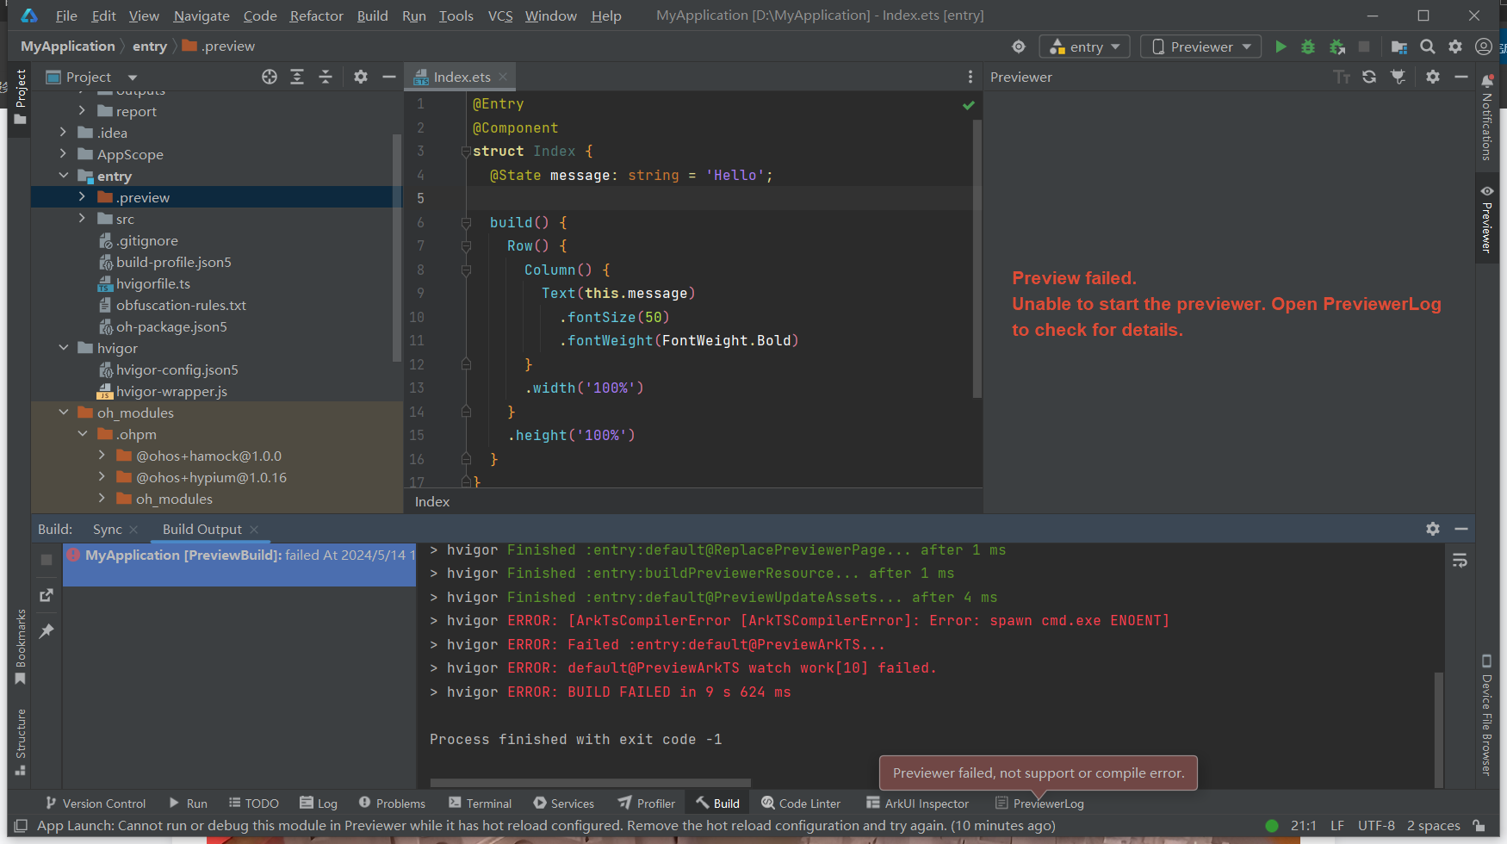This screenshot has height=844, width=1507.
Task: Open IDE Settings gear in top toolbar
Action: tap(1455, 47)
